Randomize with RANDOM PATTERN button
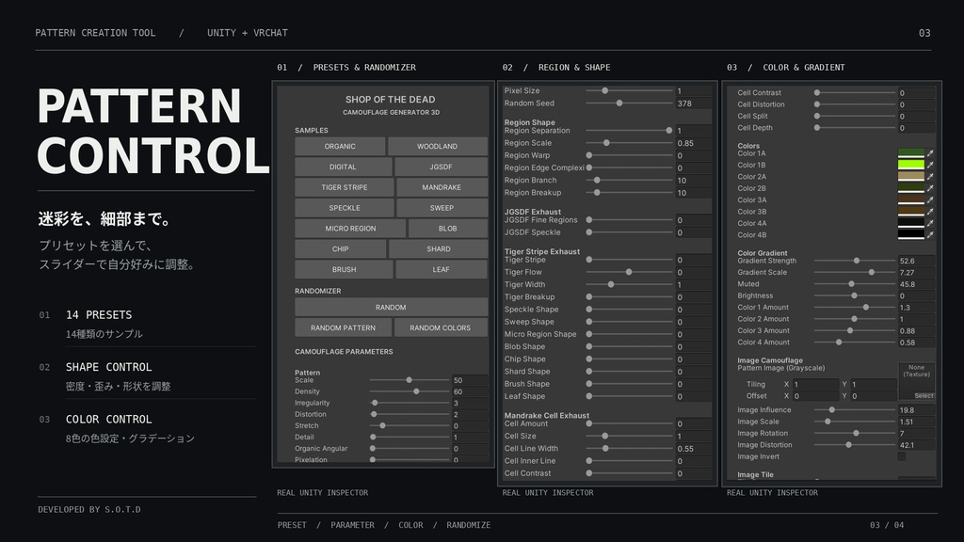Screen dimensions: 964x542 (343, 327)
